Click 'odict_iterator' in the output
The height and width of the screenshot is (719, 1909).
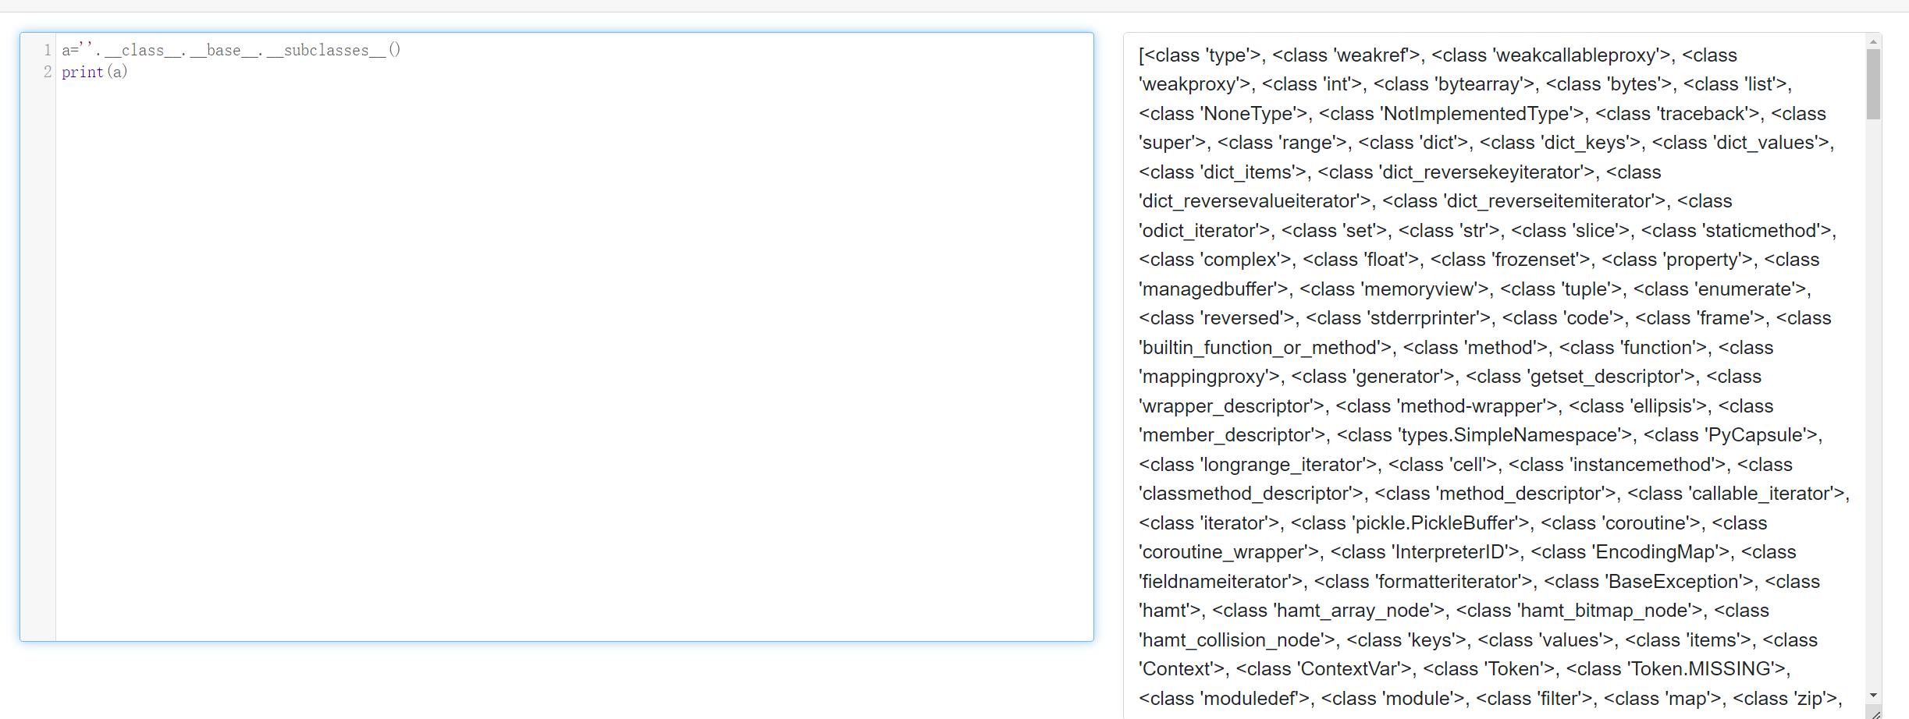point(1199,231)
